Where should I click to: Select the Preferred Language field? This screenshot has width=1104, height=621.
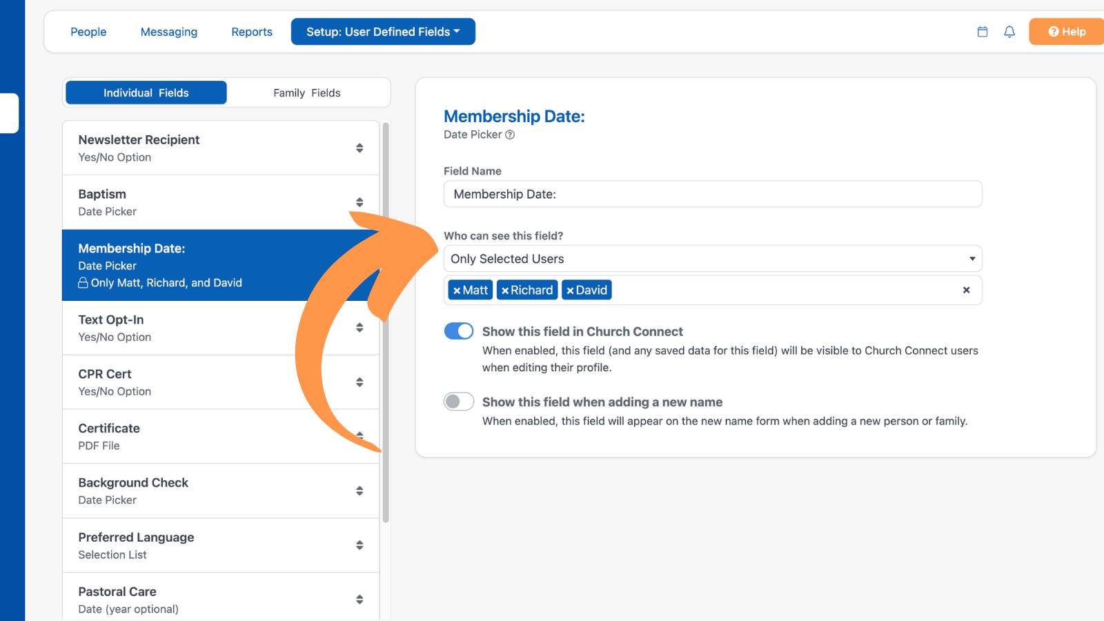221,545
